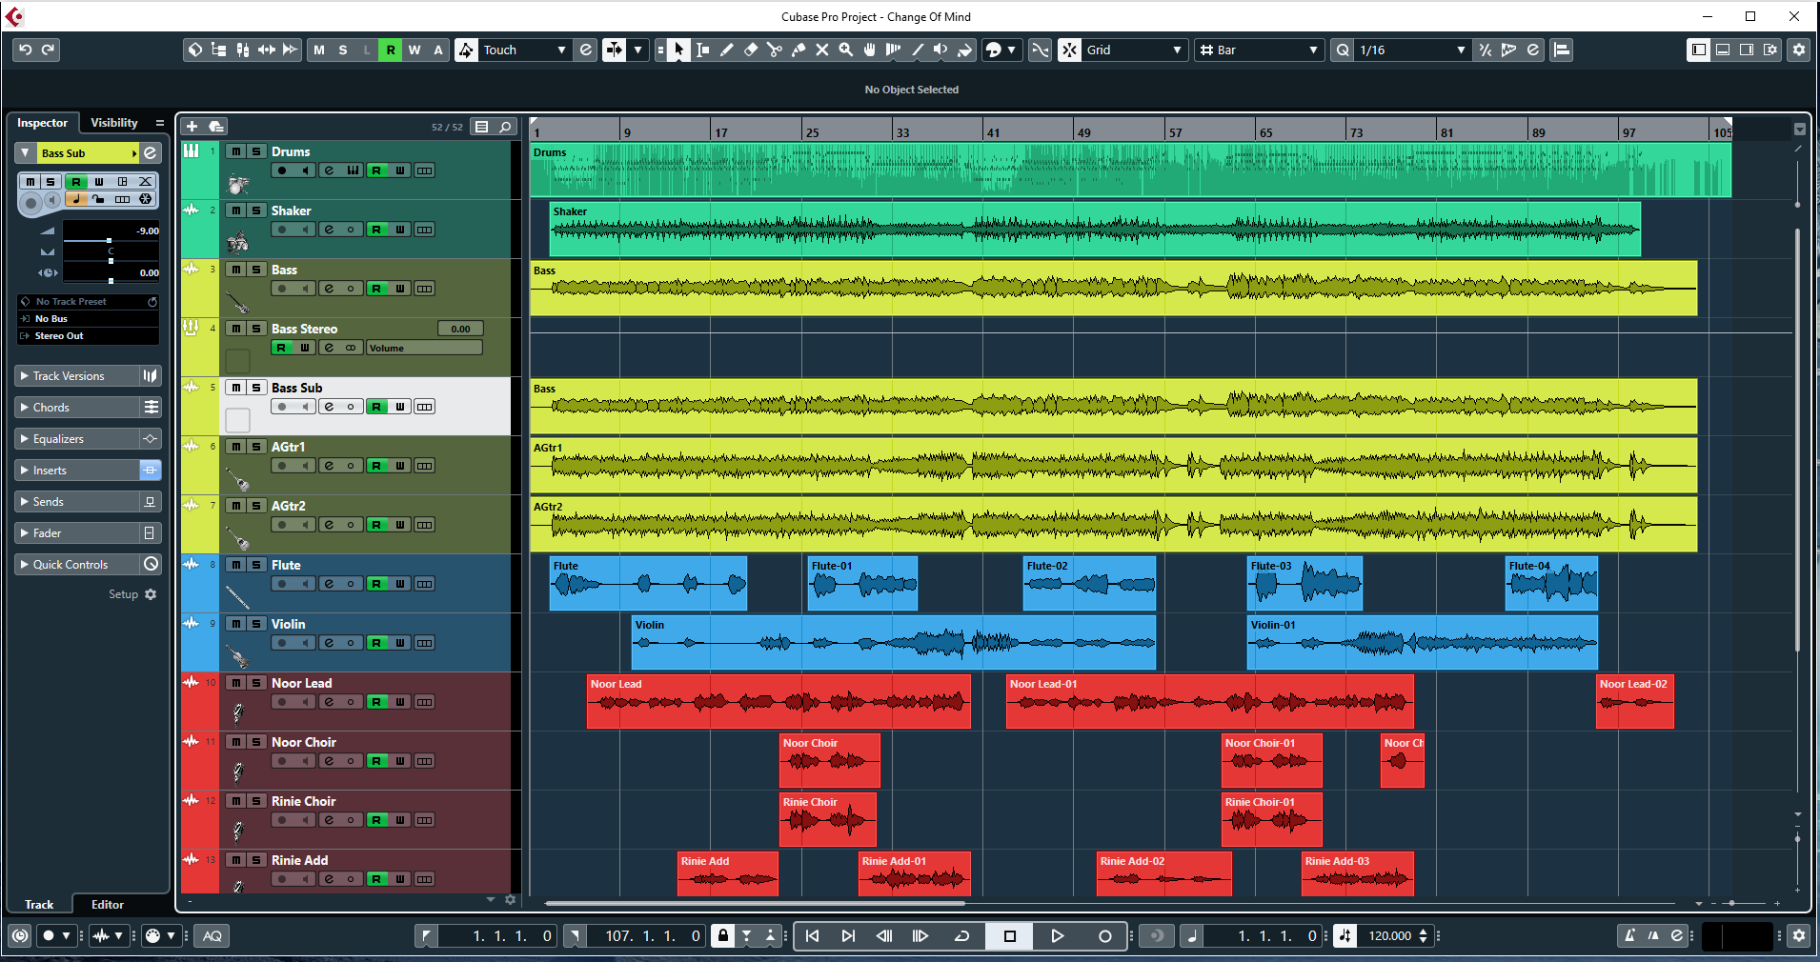Screen dimensions: 1820x962
Task: Open the 1/16 quantize preset dropdown
Action: (1412, 50)
